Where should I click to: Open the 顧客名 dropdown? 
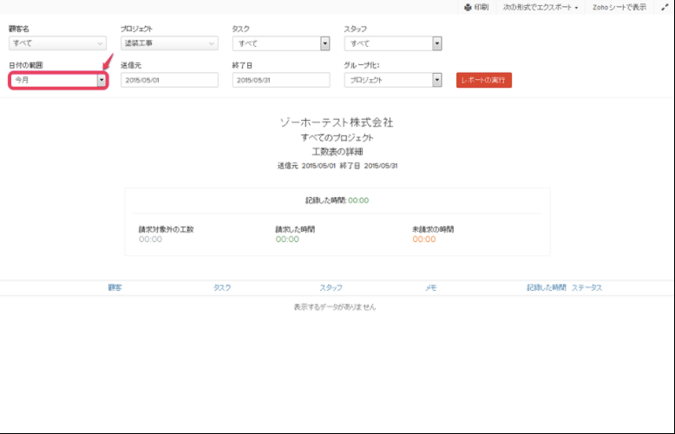coord(57,43)
